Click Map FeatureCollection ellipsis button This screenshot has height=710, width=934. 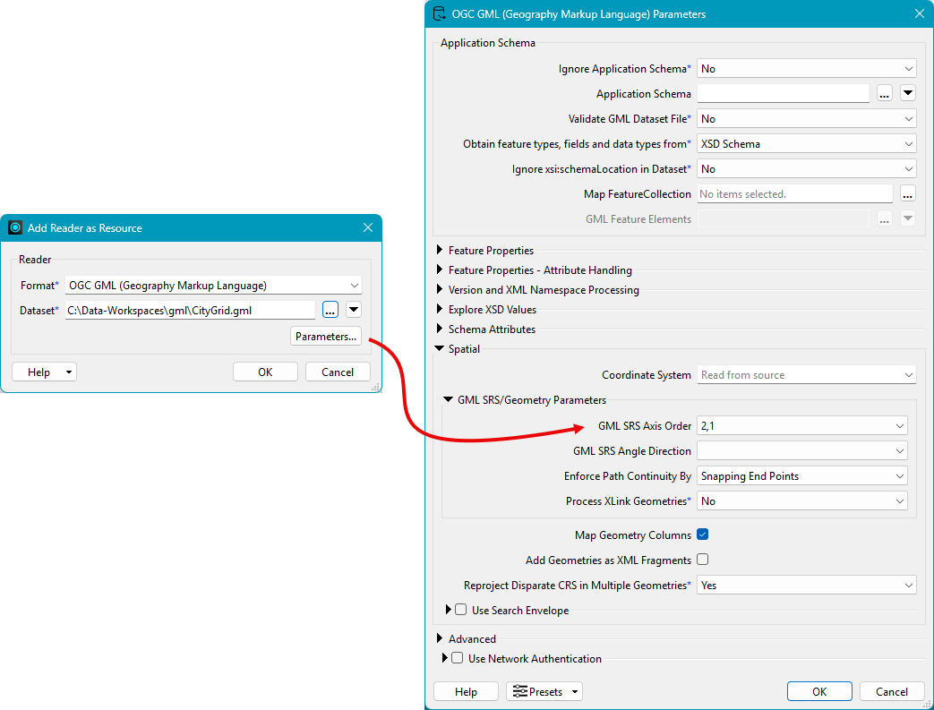pos(907,193)
